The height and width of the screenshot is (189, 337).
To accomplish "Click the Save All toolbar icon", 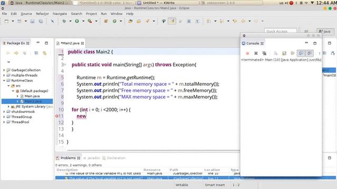I will point(41,21).
